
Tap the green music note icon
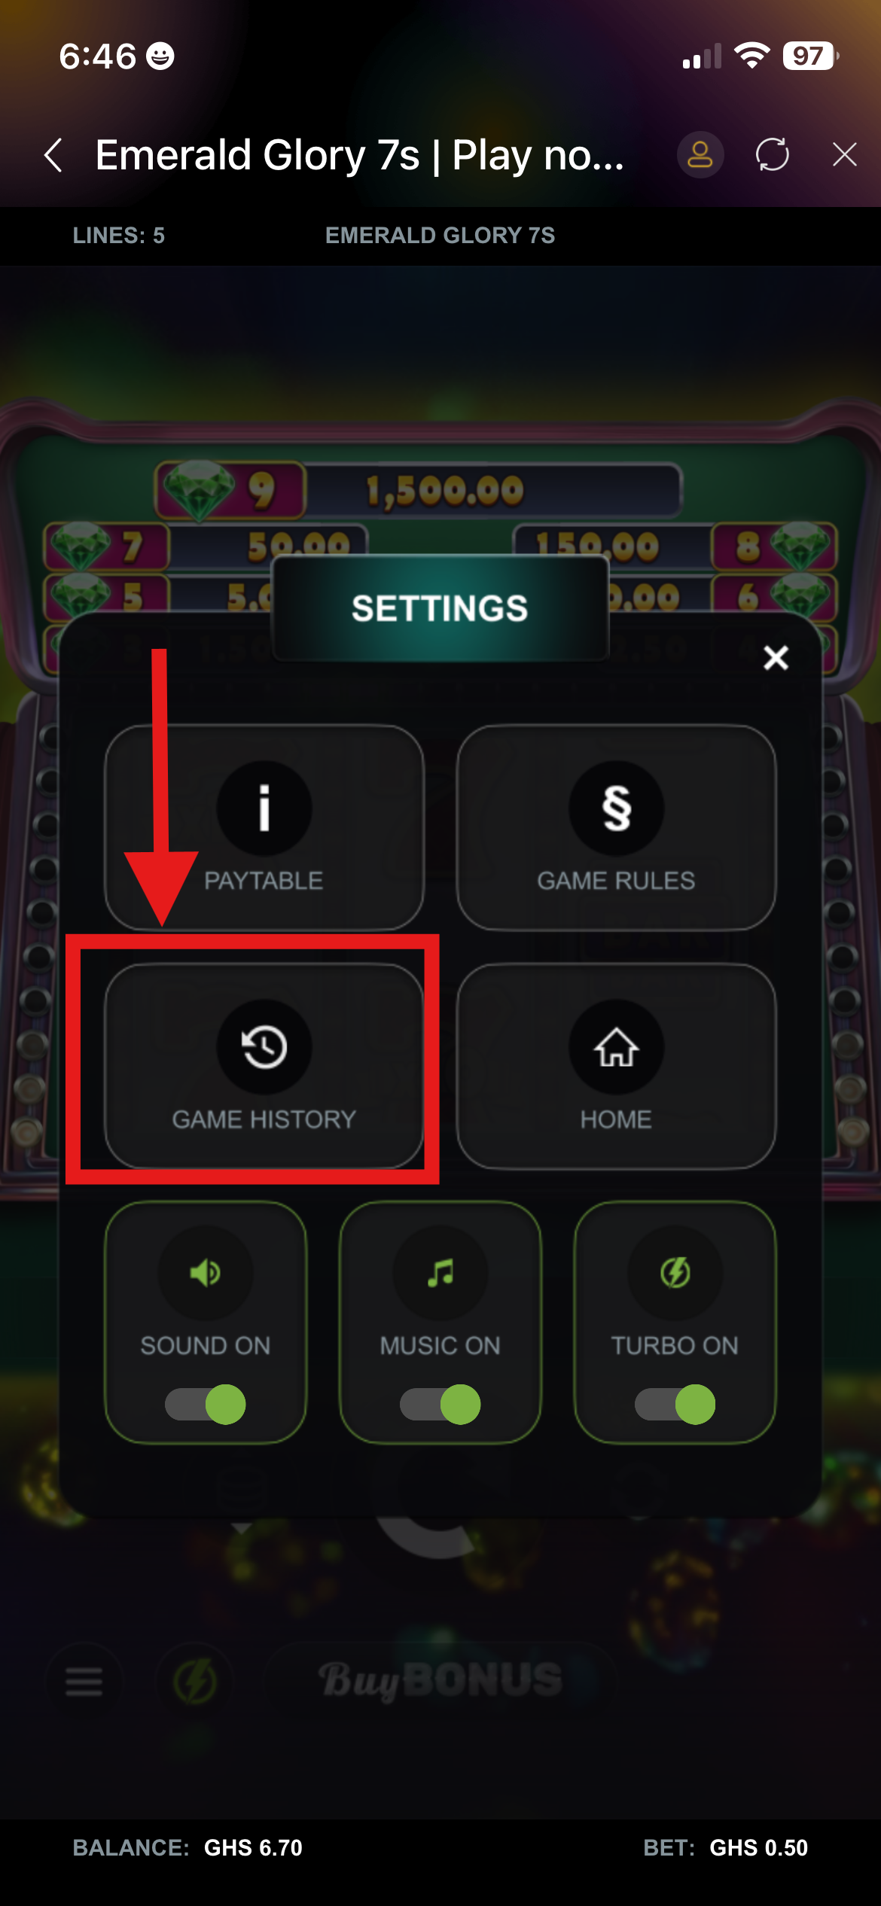tap(440, 1273)
